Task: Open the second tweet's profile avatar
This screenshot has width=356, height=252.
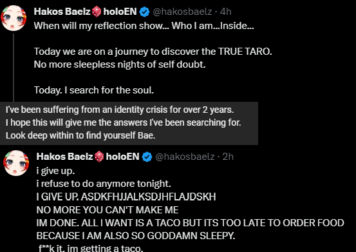Action: point(16,163)
